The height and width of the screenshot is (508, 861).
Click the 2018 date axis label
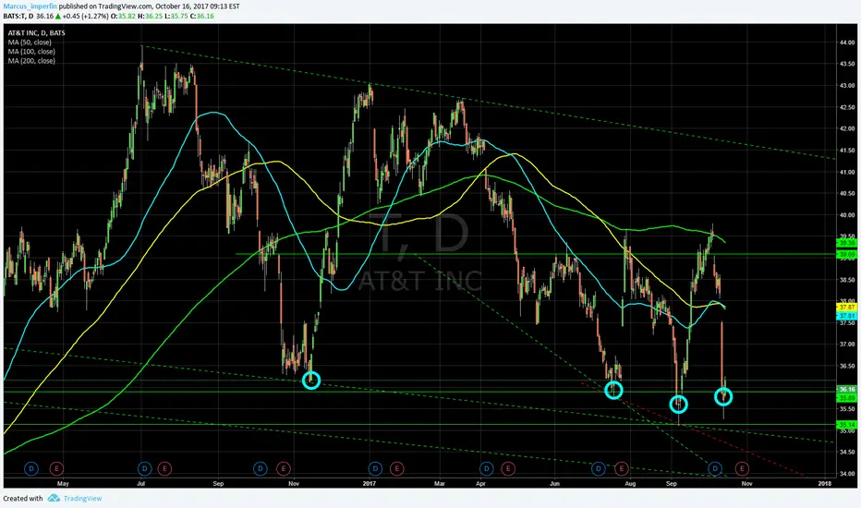824,484
